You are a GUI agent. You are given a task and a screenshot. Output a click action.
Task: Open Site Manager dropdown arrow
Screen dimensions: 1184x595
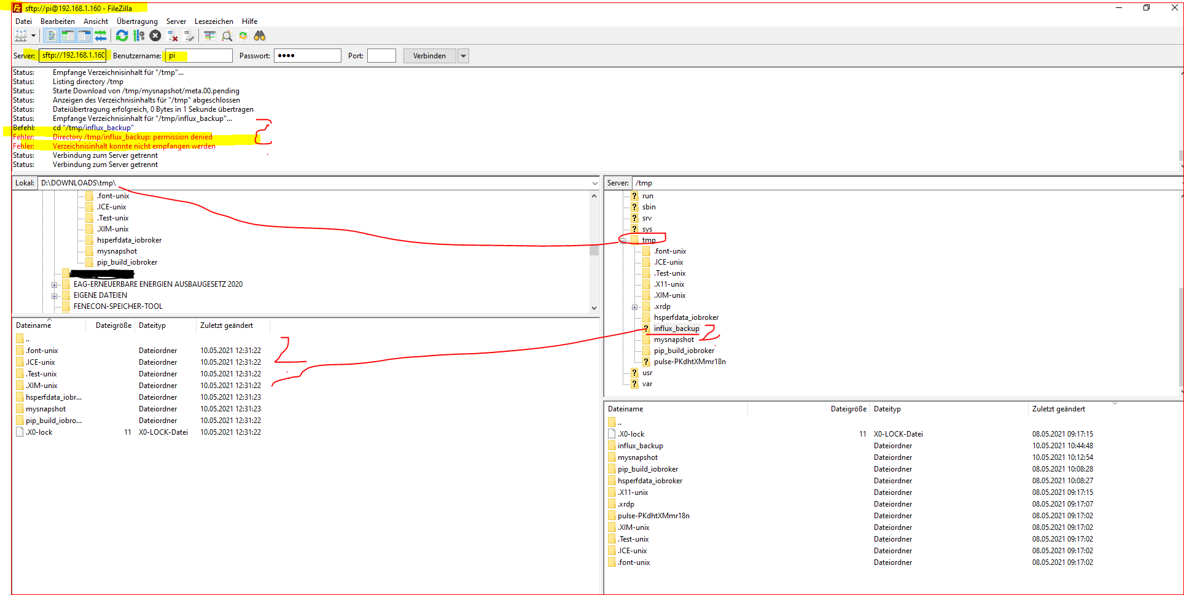tap(33, 36)
